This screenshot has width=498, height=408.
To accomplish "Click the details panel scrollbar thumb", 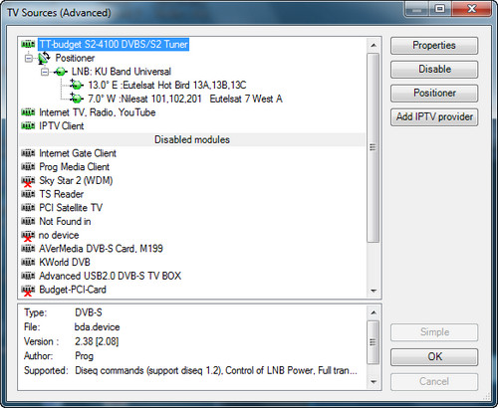I will [373, 342].
